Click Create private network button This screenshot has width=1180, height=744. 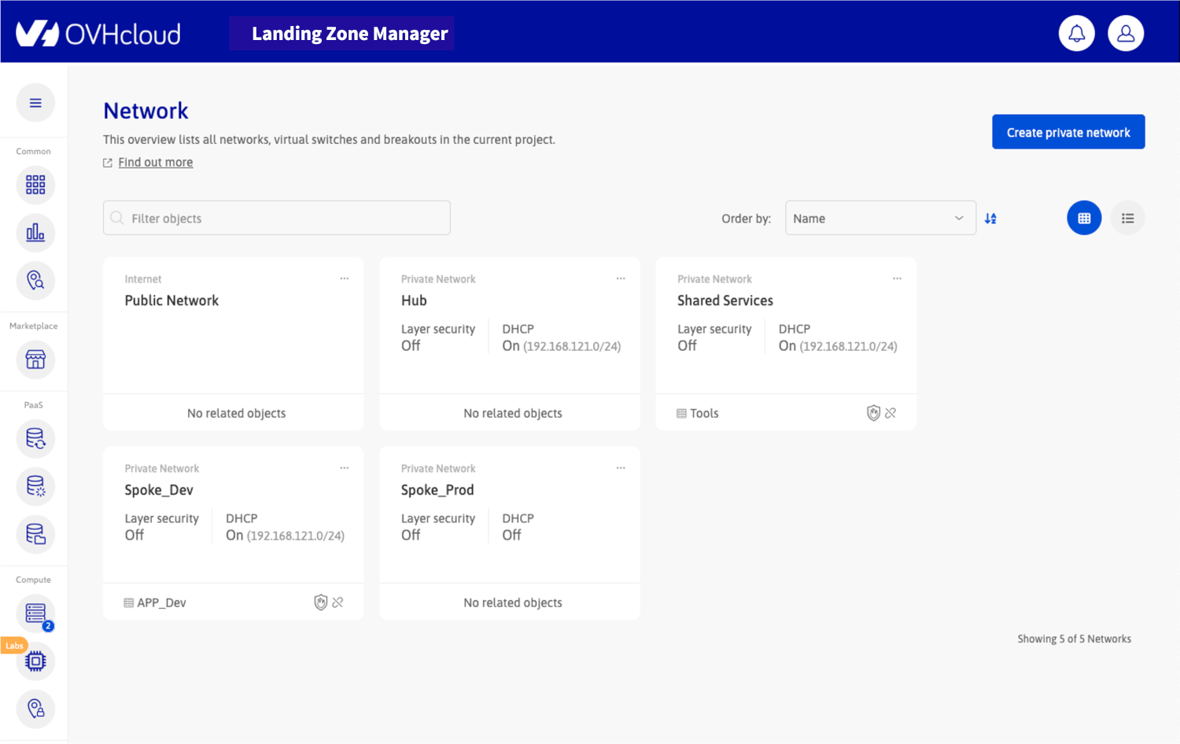pyautogui.click(x=1068, y=132)
